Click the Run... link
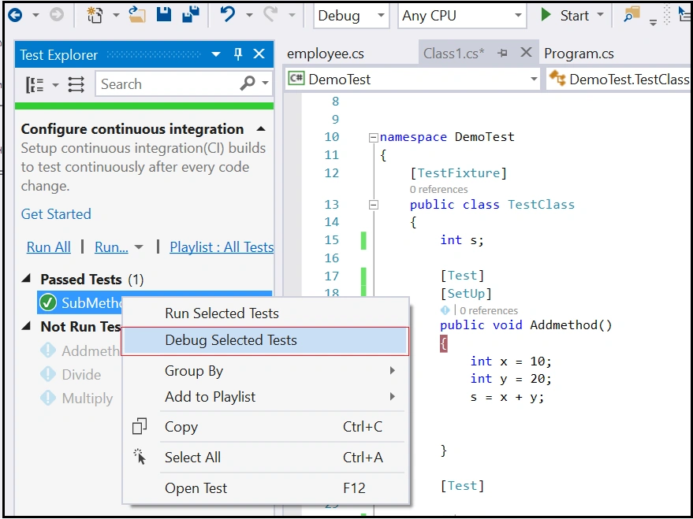Screen dimensions: 693x519 111,247
